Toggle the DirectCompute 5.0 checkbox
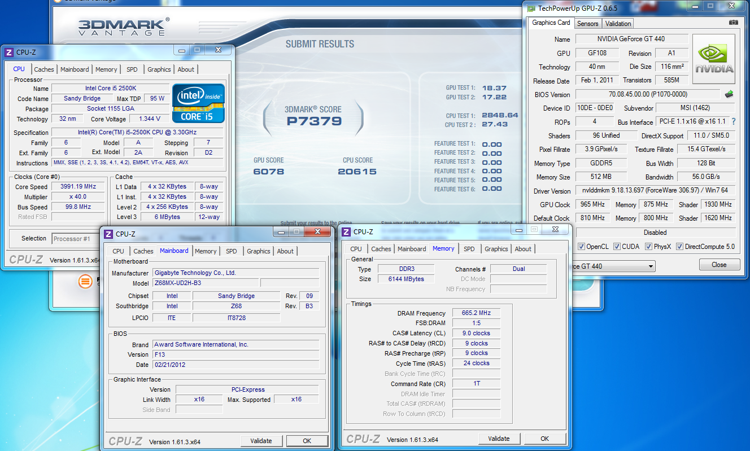750x451 pixels. point(679,246)
